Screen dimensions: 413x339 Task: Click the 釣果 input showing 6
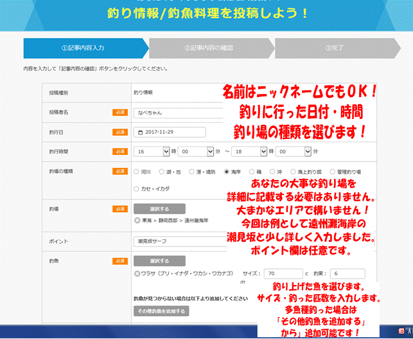(347, 273)
